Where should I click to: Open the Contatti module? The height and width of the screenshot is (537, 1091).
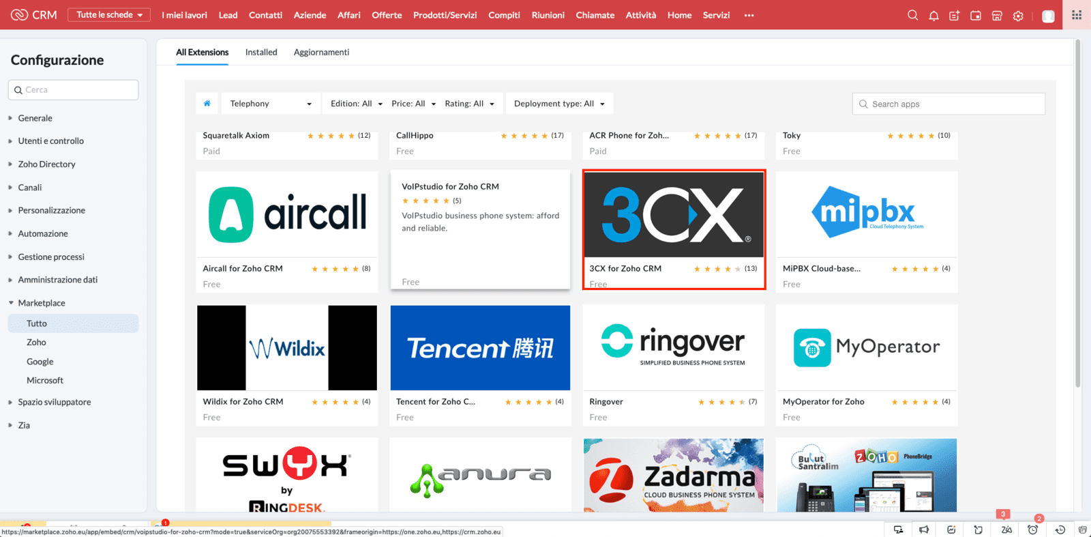pyautogui.click(x=265, y=15)
